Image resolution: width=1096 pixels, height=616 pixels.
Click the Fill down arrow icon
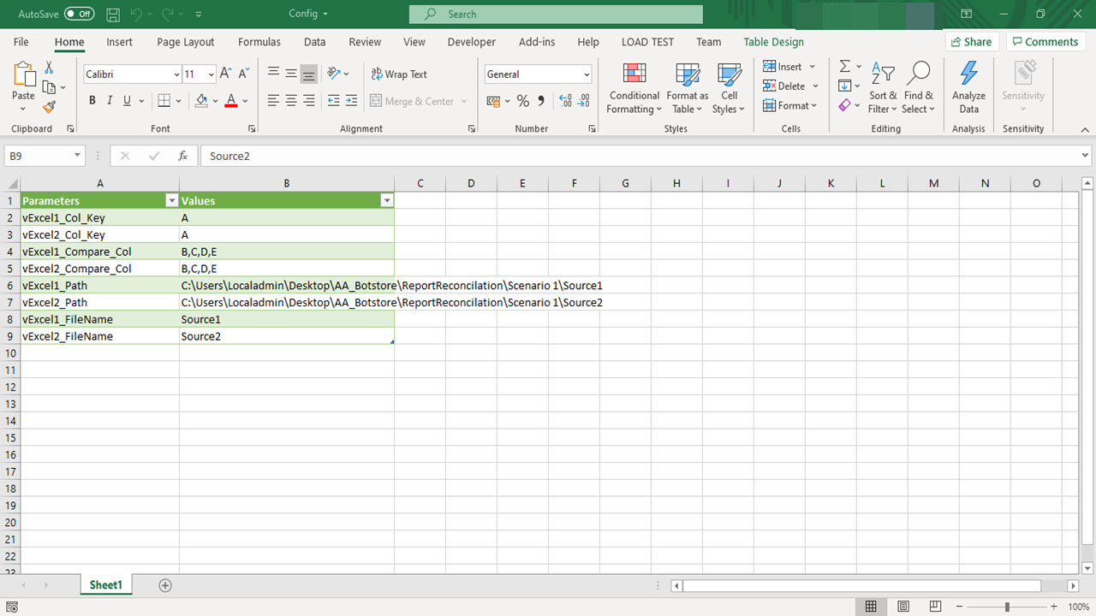[x=844, y=86]
